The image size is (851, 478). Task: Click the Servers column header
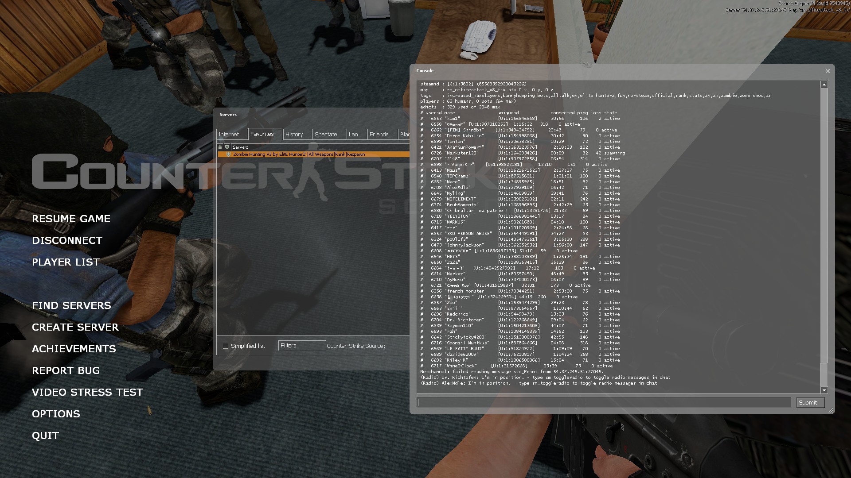(320, 147)
